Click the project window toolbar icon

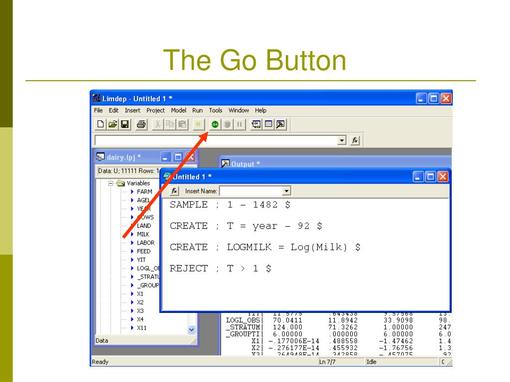click(x=256, y=124)
